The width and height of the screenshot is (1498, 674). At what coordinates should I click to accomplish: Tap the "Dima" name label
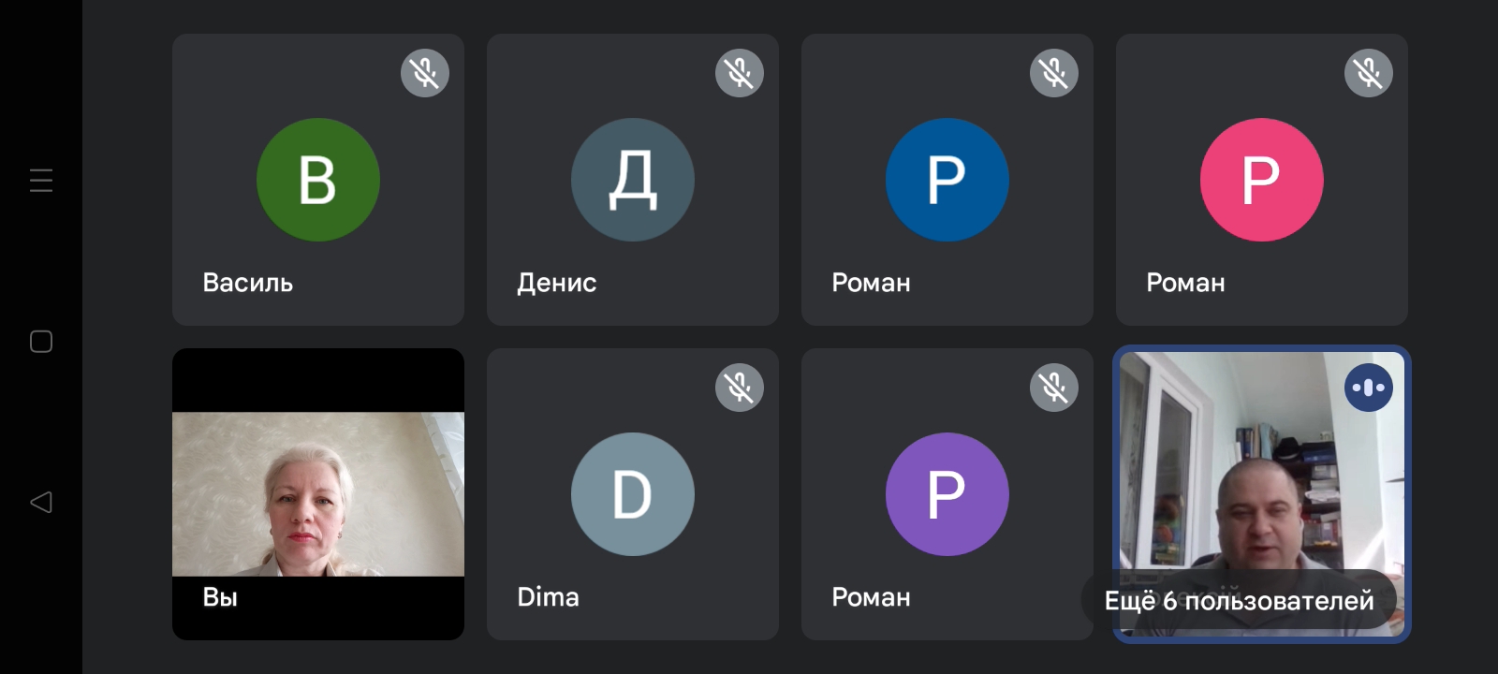(x=549, y=597)
